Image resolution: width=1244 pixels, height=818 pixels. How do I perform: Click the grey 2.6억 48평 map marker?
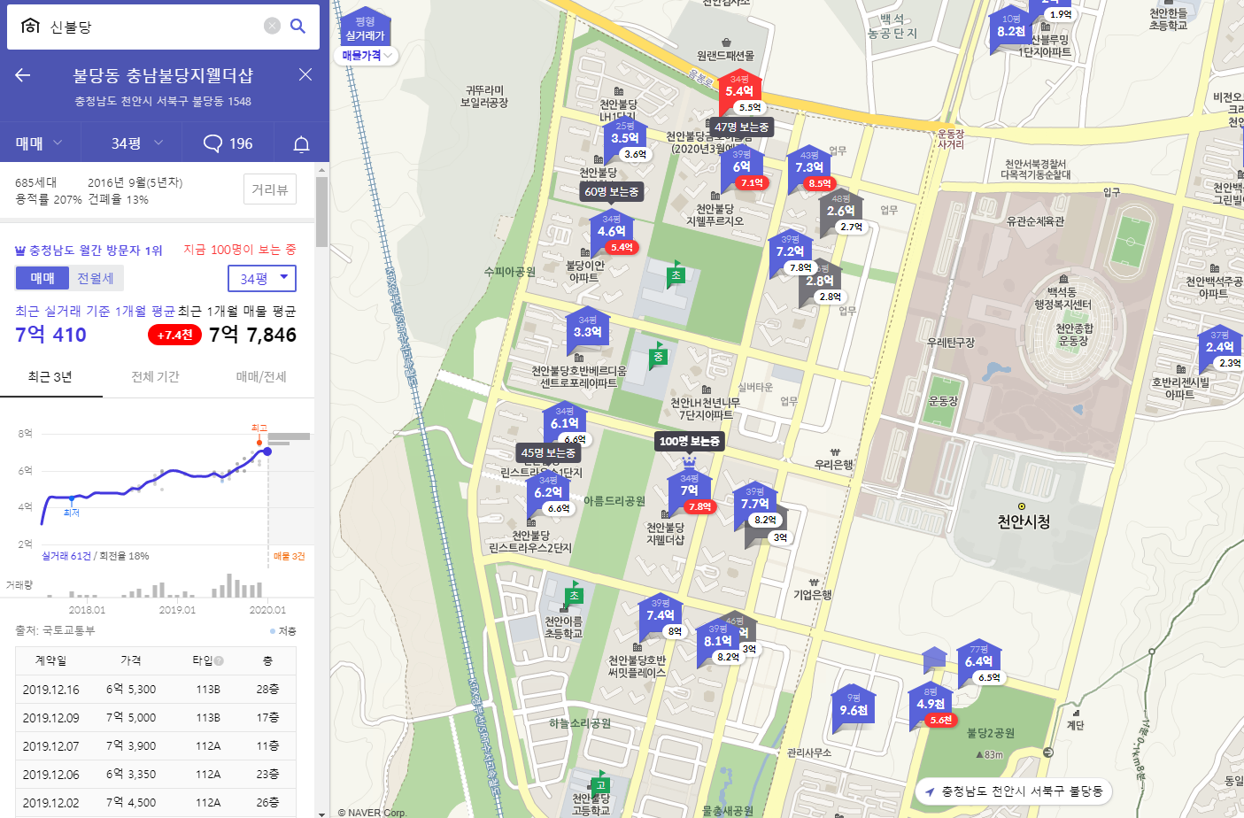point(841,211)
